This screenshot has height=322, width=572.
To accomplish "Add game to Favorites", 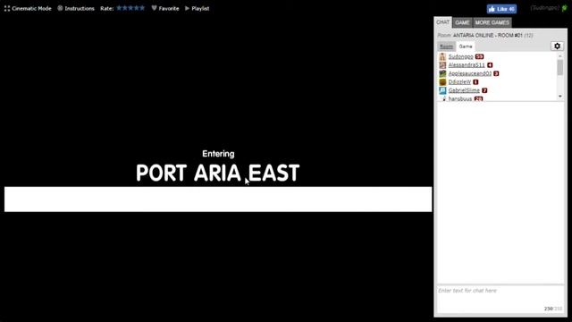I will point(165,8).
